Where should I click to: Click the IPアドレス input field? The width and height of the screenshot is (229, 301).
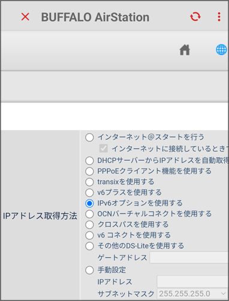(x=193, y=281)
